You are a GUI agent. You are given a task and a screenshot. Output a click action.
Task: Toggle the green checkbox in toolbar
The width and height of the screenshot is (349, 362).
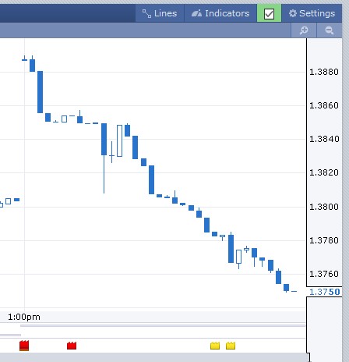click(x=269, y=13)
